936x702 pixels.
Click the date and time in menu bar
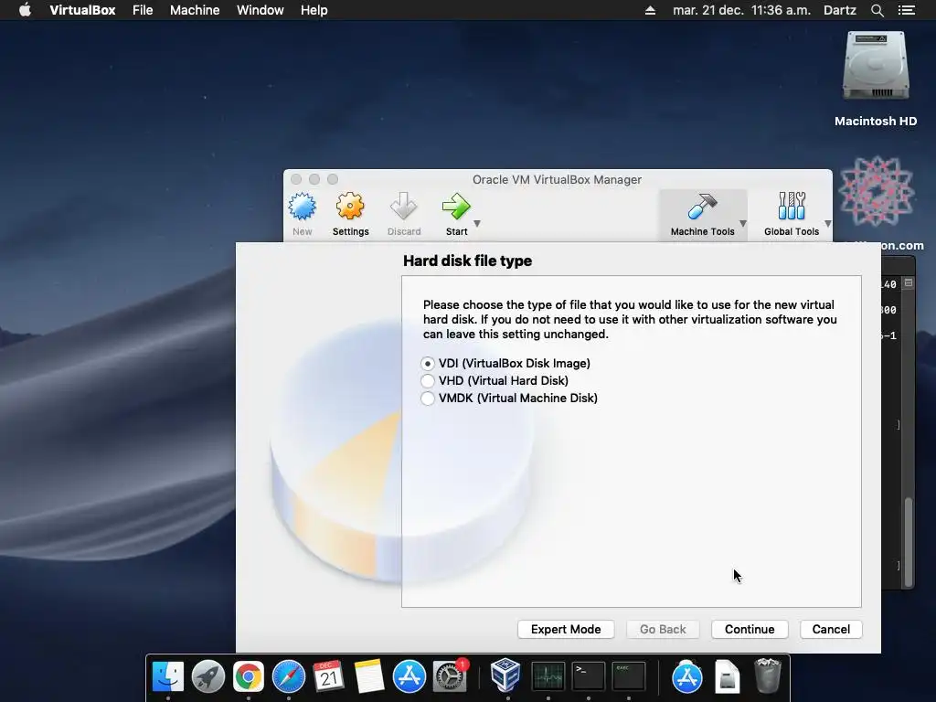(x=741, y=10)
